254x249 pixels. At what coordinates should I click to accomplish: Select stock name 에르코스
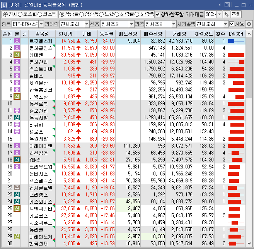[x=39, y=215]
